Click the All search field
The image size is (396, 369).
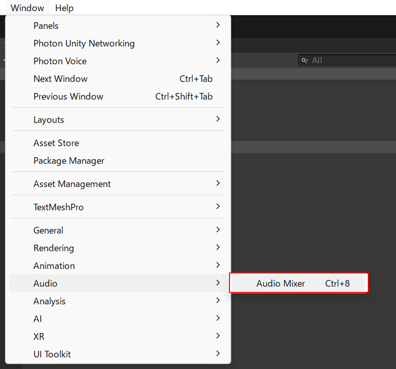tap(347, 60)
